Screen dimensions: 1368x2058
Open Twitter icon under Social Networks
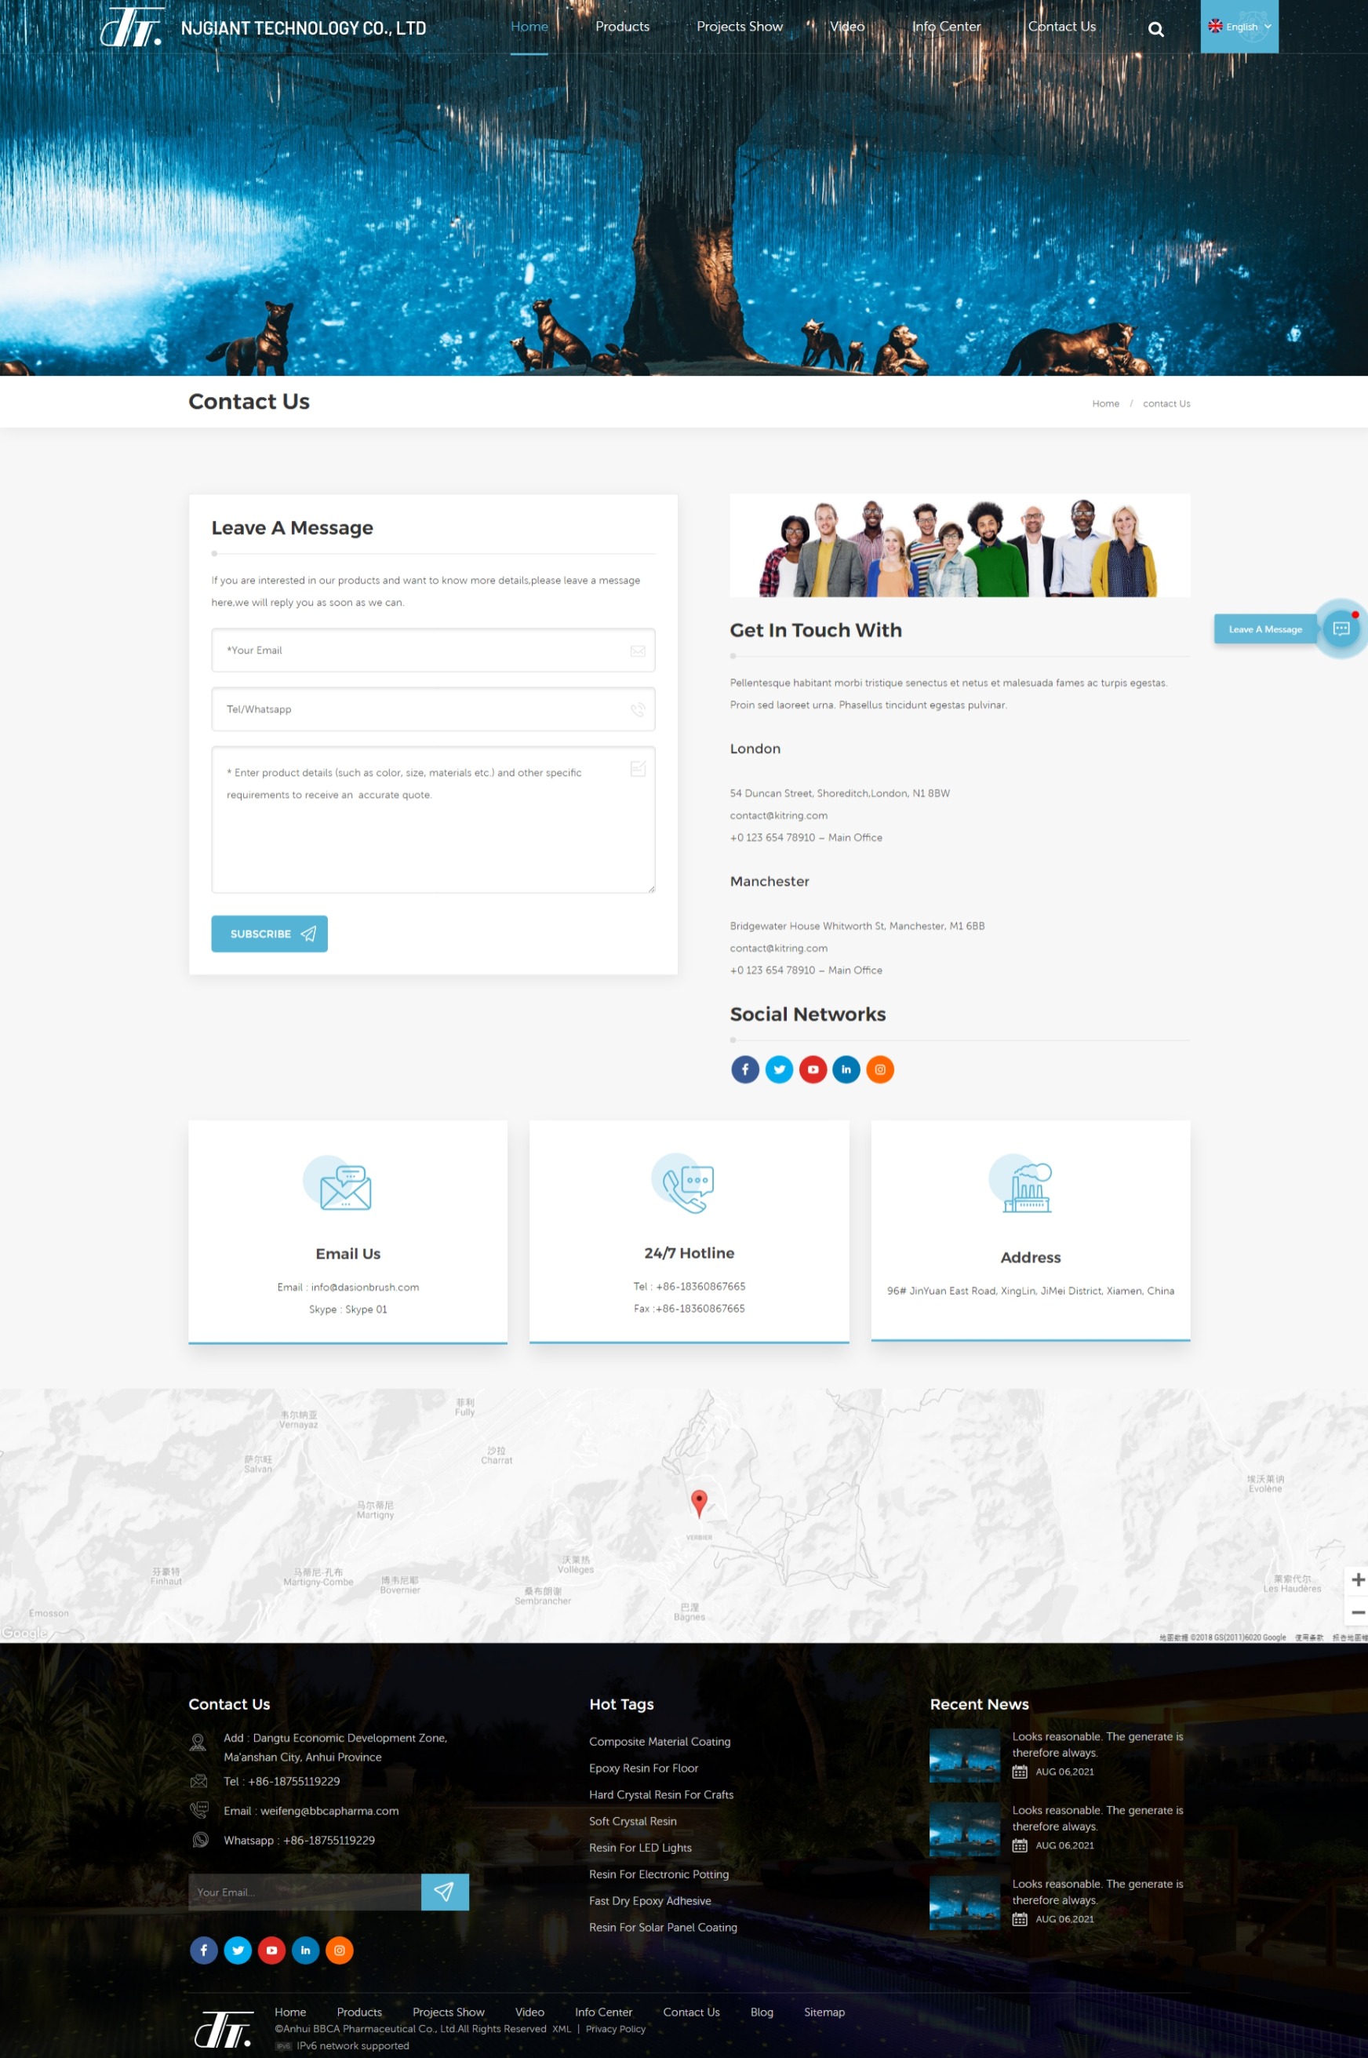click(778, 1069)
